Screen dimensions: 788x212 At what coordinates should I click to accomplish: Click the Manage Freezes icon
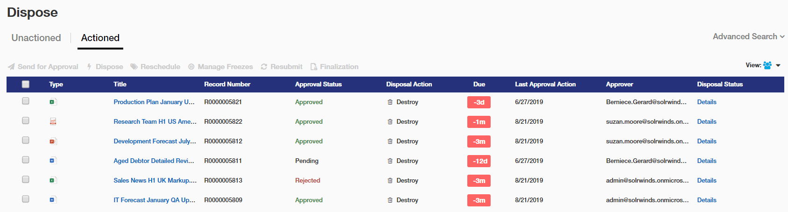tap(191, 67)
